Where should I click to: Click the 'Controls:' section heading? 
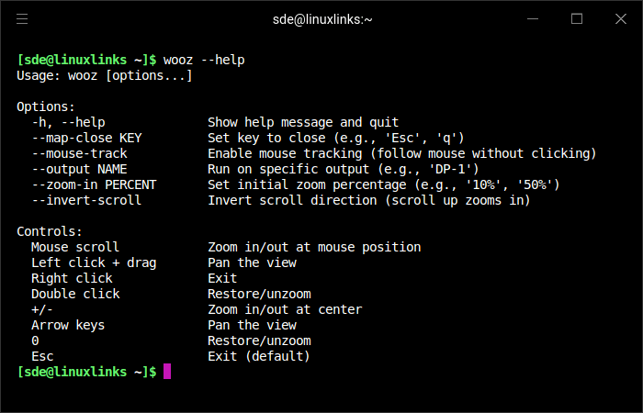[50, 231]
